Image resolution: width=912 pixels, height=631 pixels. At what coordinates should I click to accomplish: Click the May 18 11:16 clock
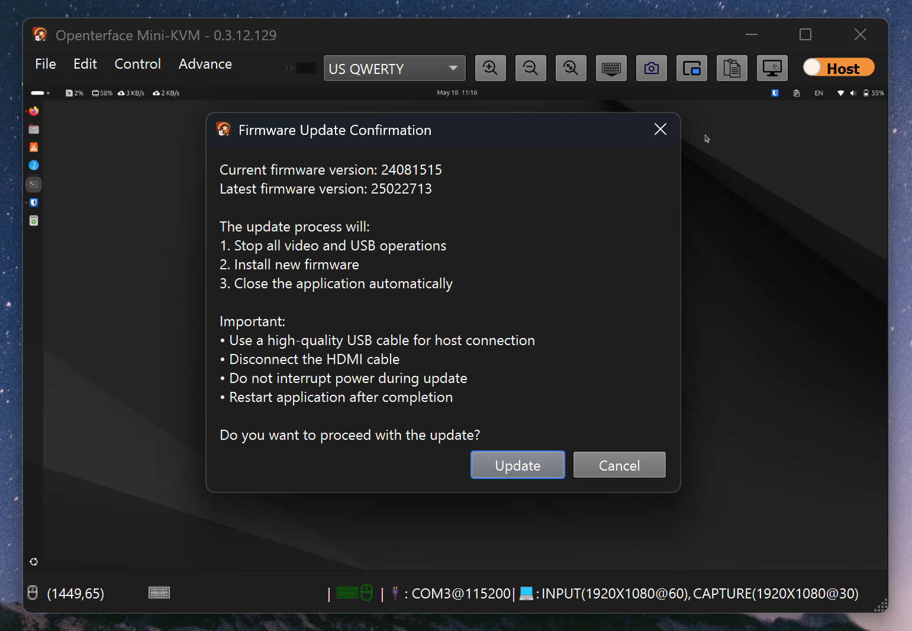coord(457,92)
